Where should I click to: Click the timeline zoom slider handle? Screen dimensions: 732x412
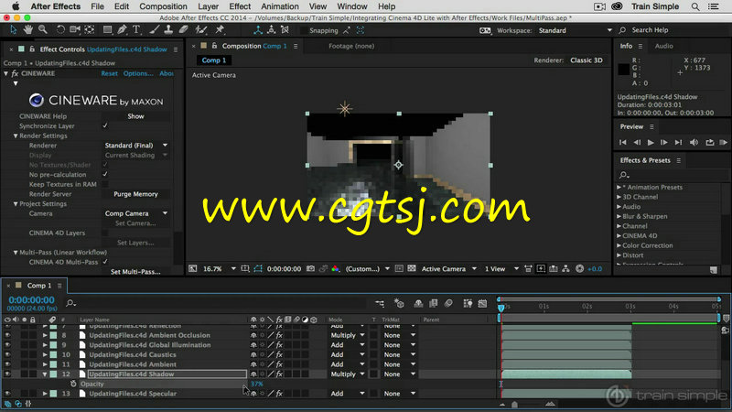coord(514,405)
